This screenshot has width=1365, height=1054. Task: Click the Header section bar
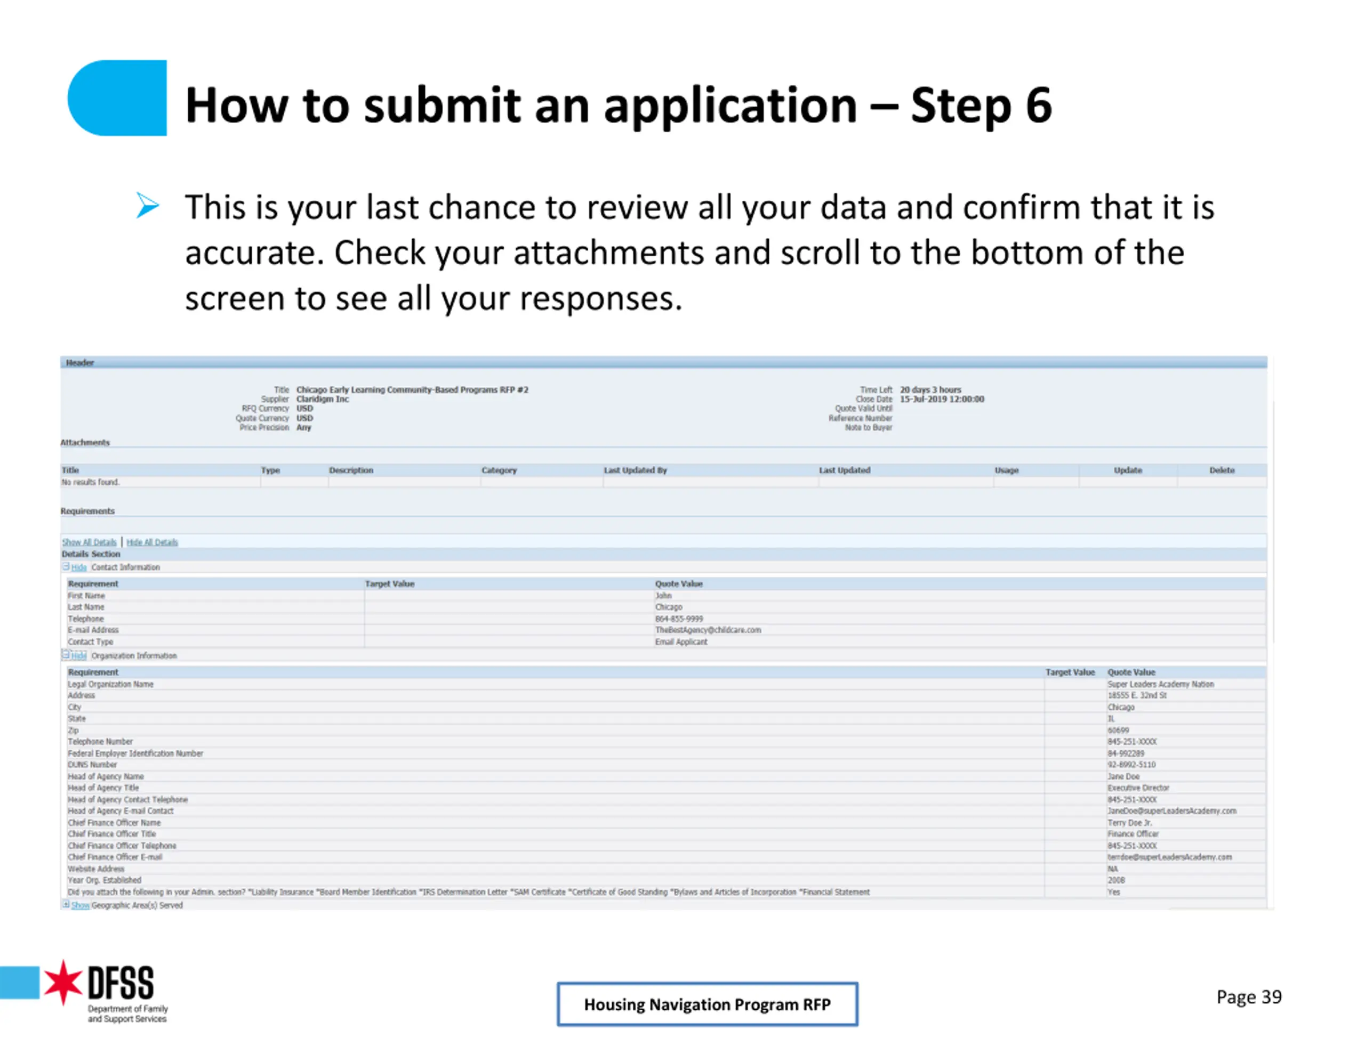pos(663,362)
